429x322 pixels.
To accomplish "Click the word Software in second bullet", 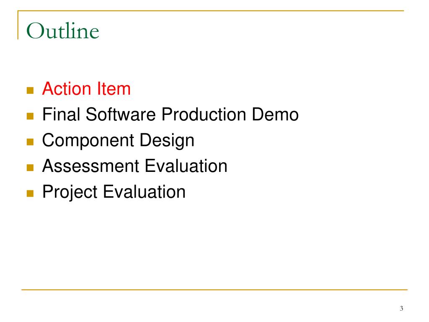I will point(121,114).
